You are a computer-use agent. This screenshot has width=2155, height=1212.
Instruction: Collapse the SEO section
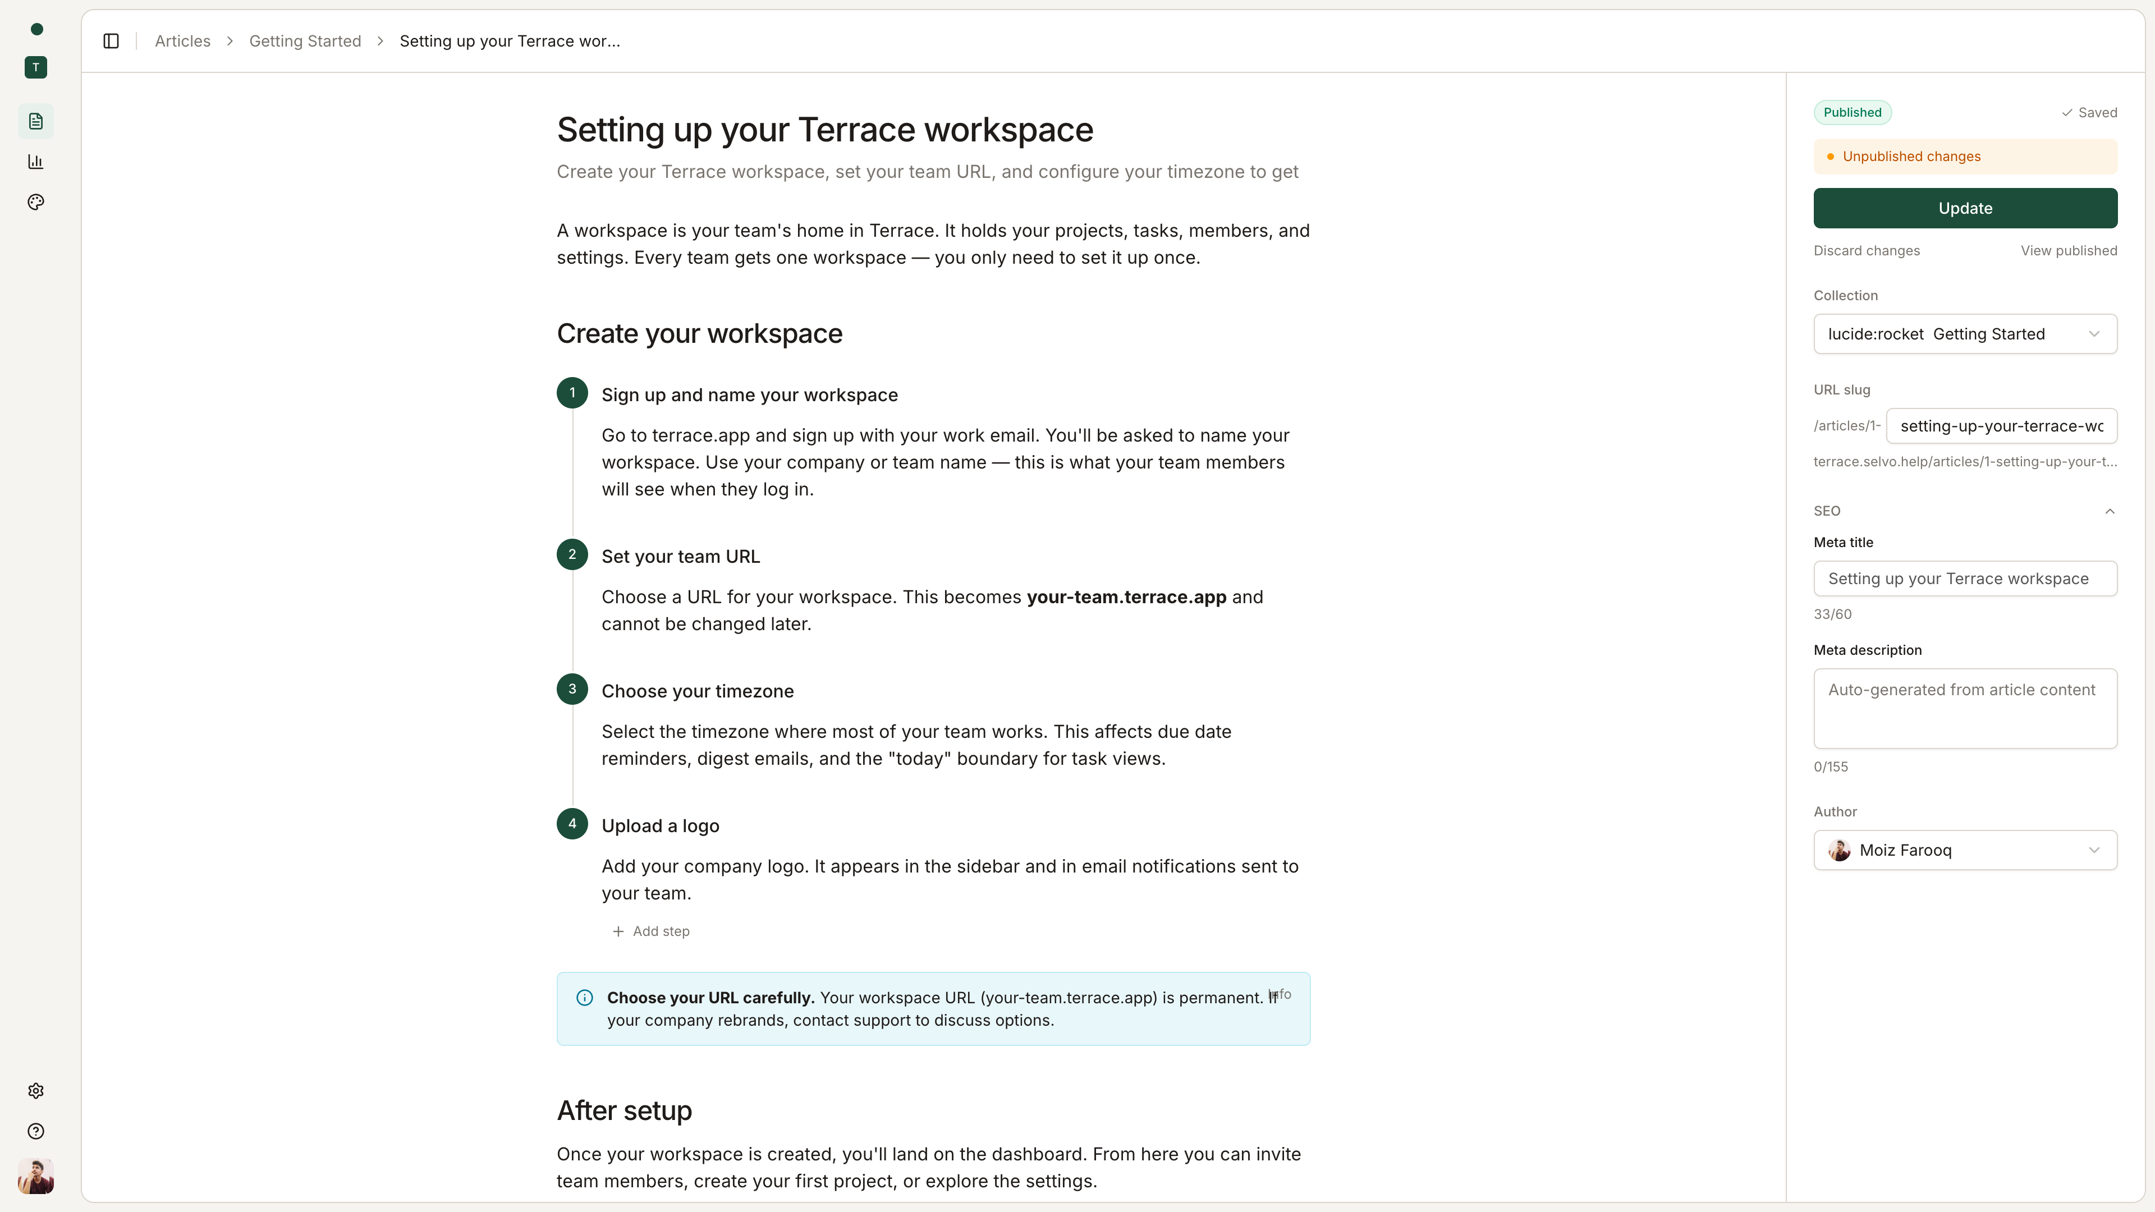click(x=2109, y=511)
